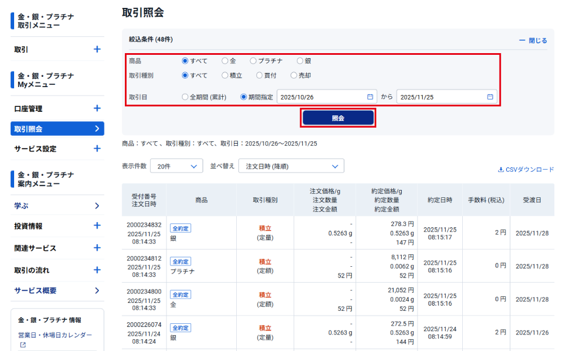This screenshot has width=565, height=351.
Task: Click the CSV download icon
Action: point(501,169)
